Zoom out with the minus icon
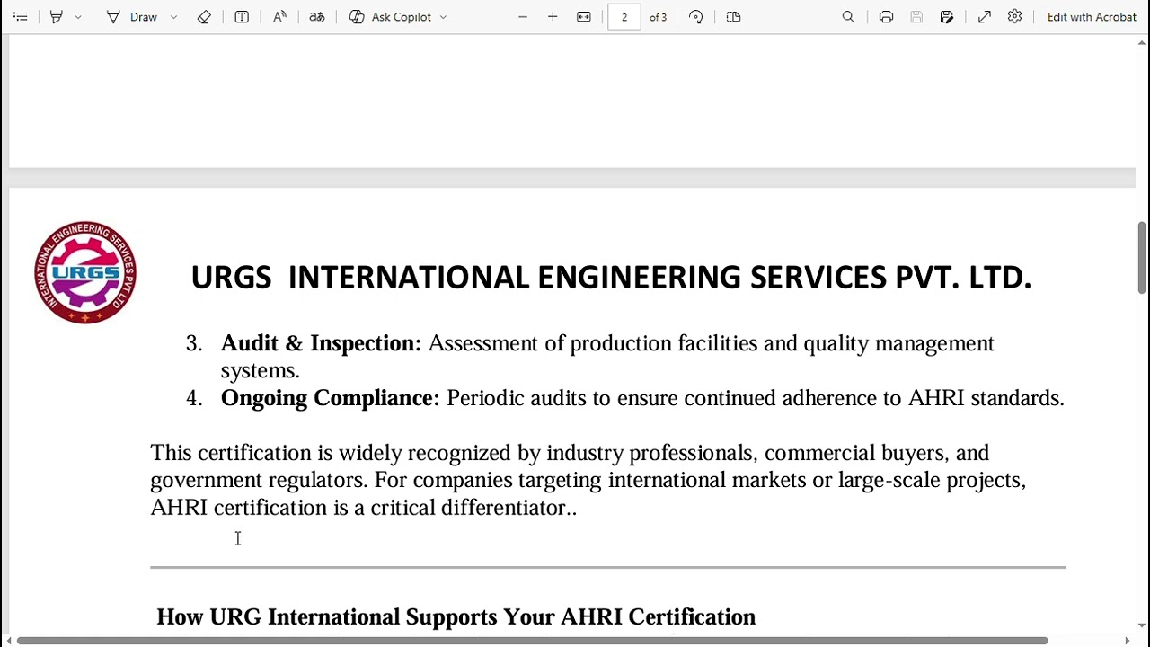This screenshot has height=647, width=1150. tap(523, 17)
